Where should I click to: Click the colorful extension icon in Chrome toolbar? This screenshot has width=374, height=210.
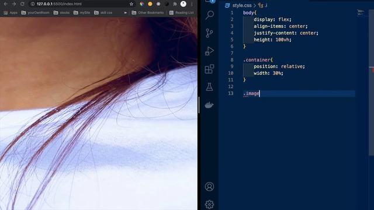[x=142, y=4]
